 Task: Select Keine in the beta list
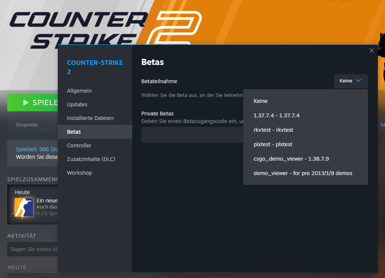[x=306, y=101]
